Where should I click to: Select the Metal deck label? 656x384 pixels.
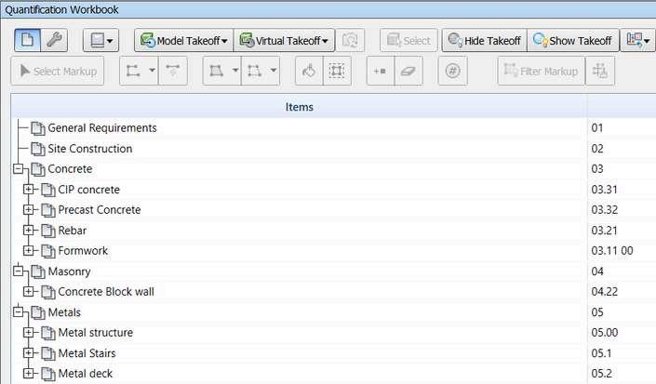point(85,374)
